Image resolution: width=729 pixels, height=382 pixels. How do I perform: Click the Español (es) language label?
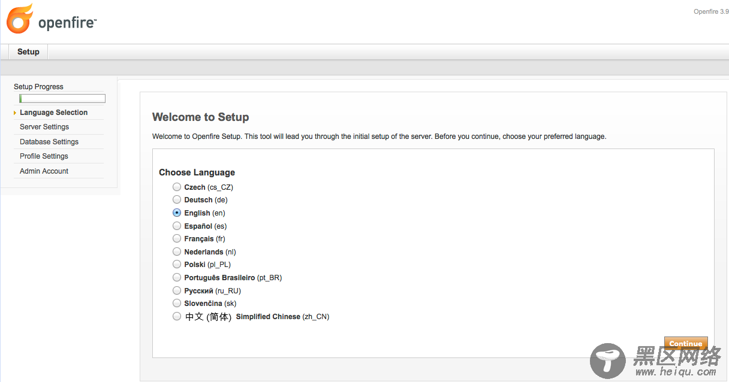[x=206, y=226]
